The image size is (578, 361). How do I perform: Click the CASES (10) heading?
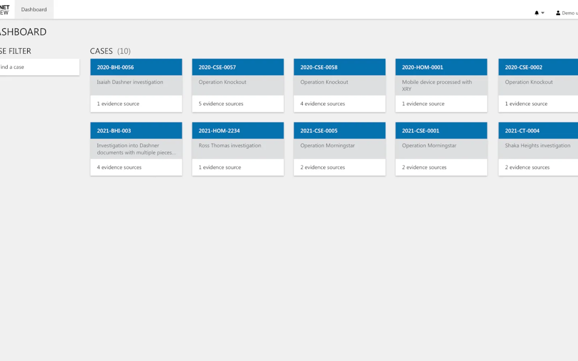click(110, 51)
